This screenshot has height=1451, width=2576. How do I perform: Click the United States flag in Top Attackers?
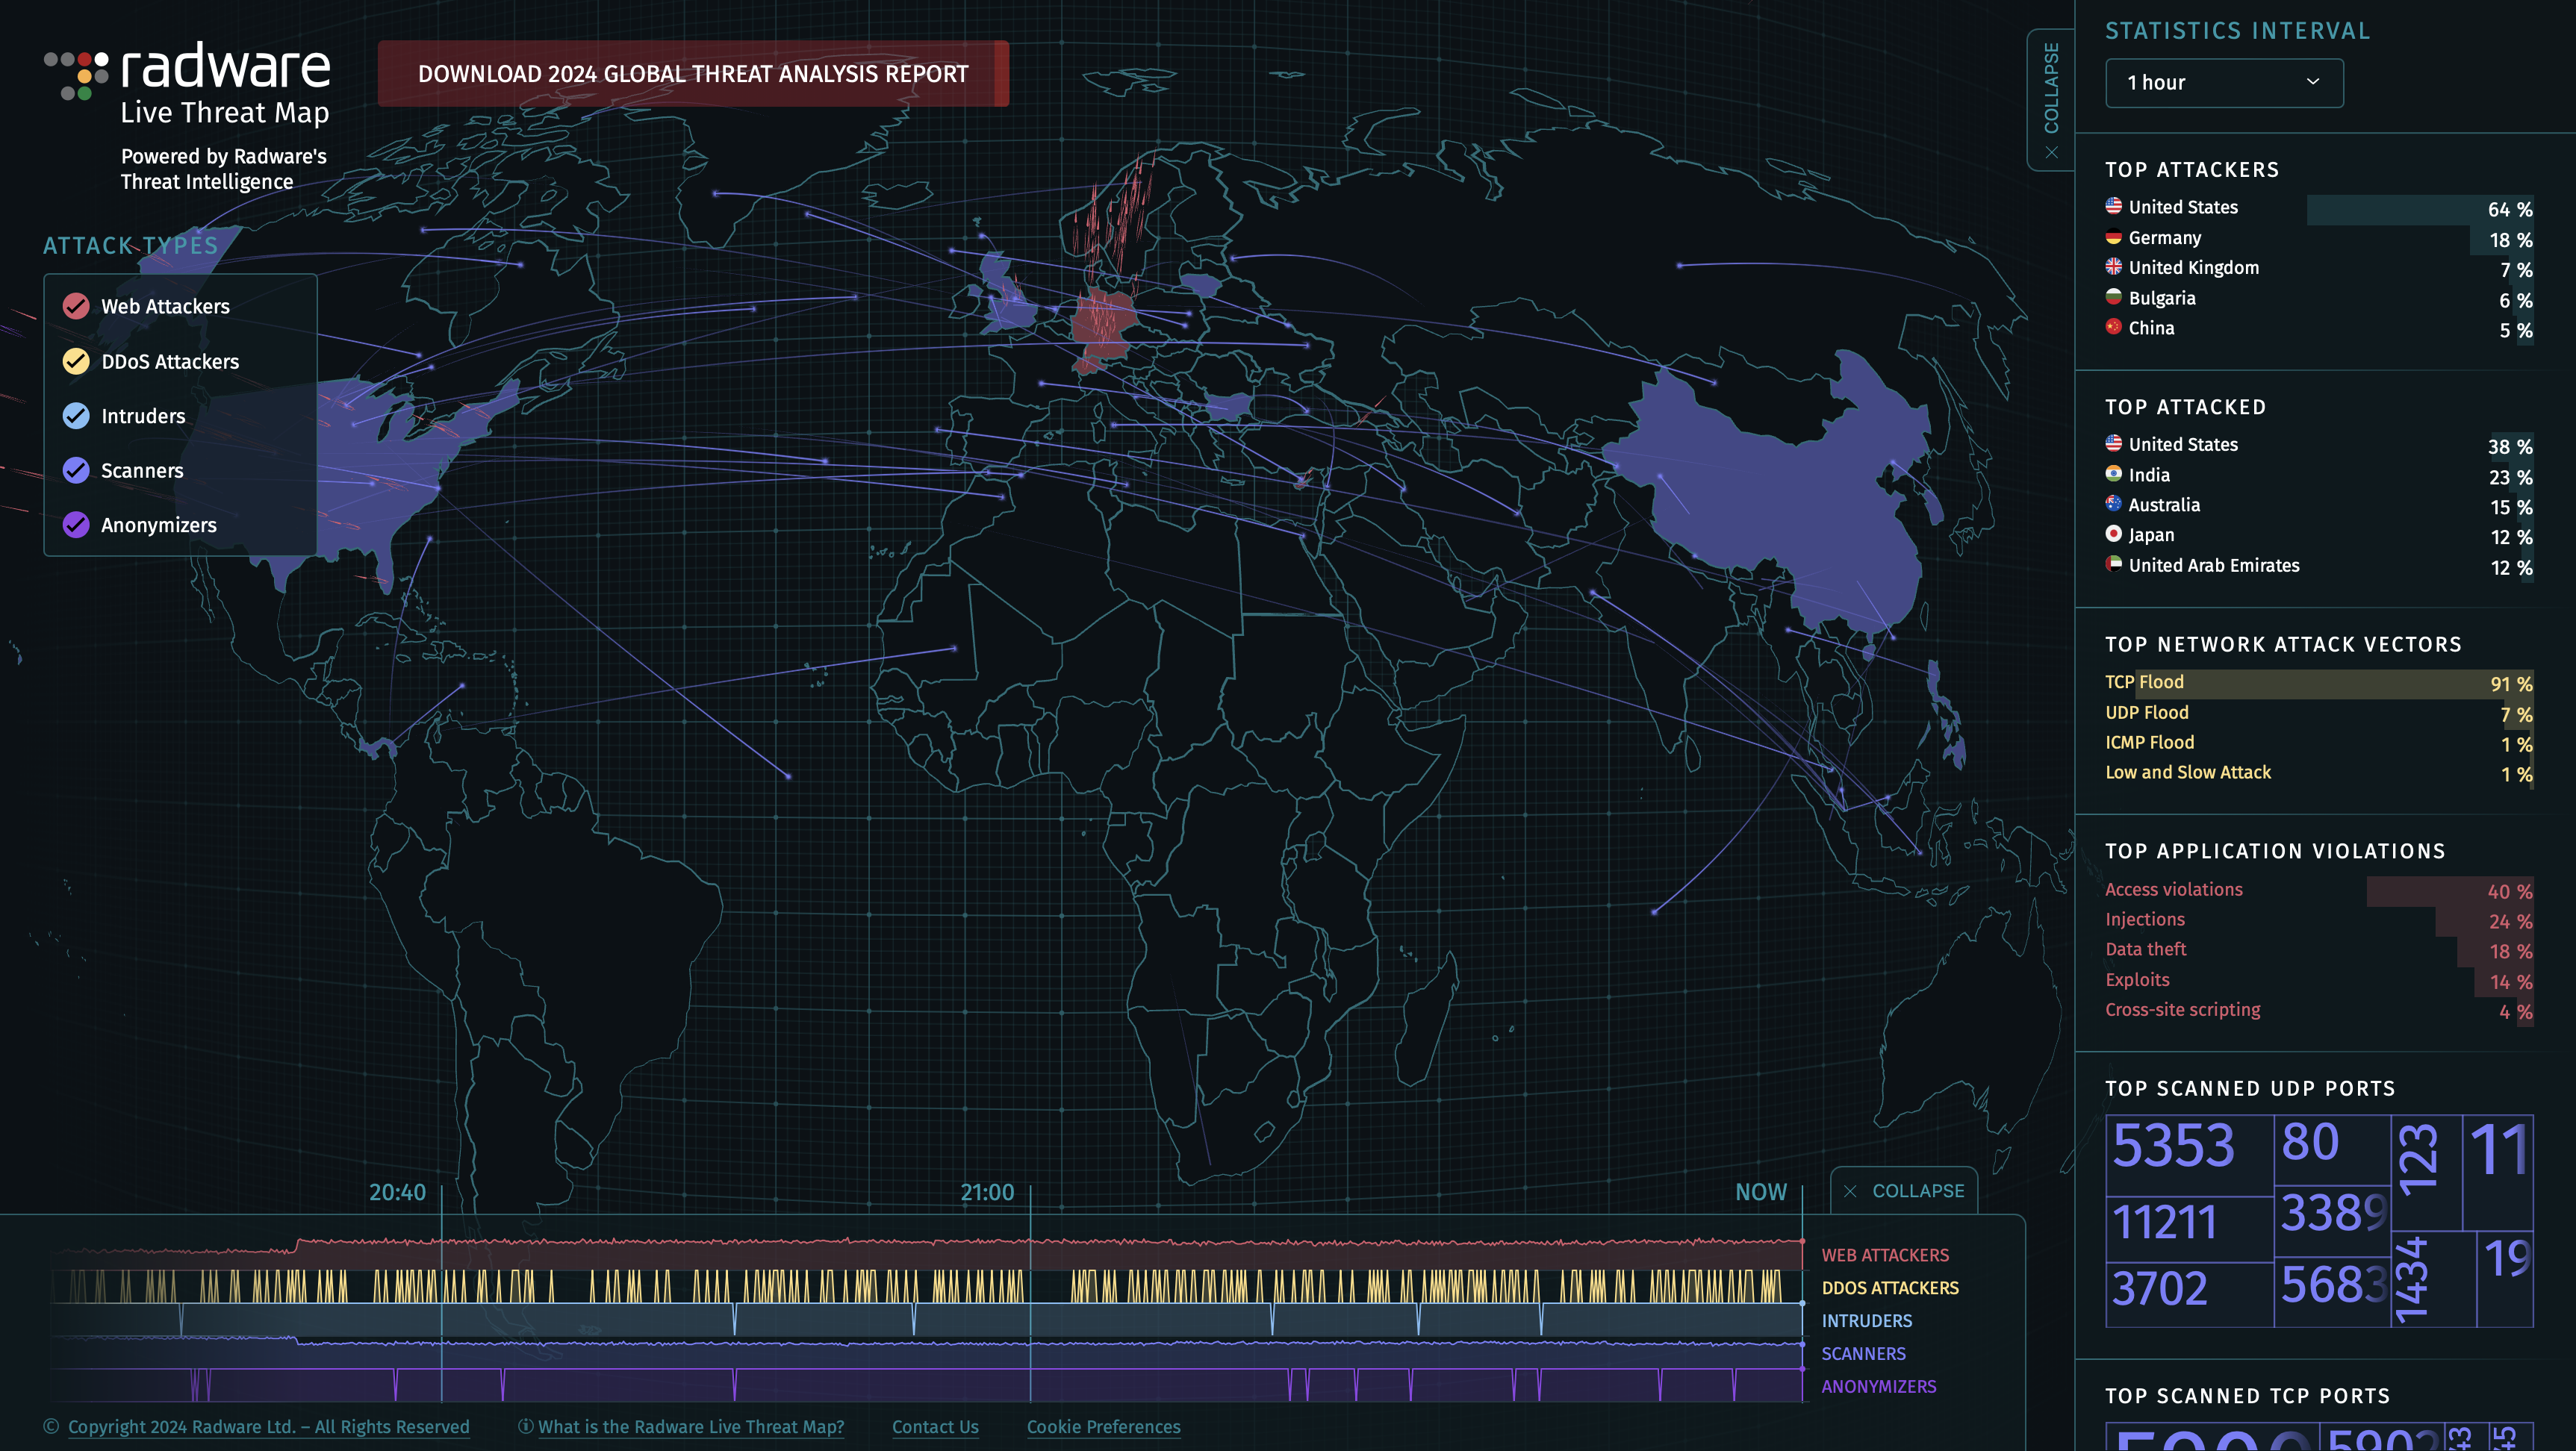click(2113, 206)
